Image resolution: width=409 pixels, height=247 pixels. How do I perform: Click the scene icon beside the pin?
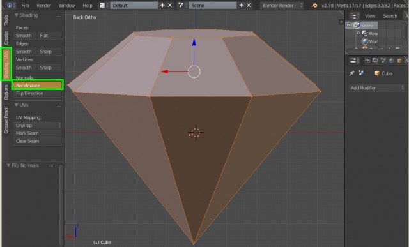pos(361,73)
